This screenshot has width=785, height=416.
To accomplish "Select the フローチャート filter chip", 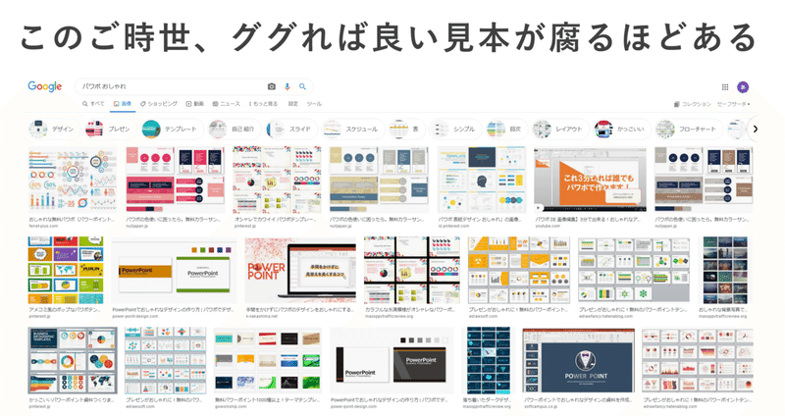I will [x=689, y=130].
